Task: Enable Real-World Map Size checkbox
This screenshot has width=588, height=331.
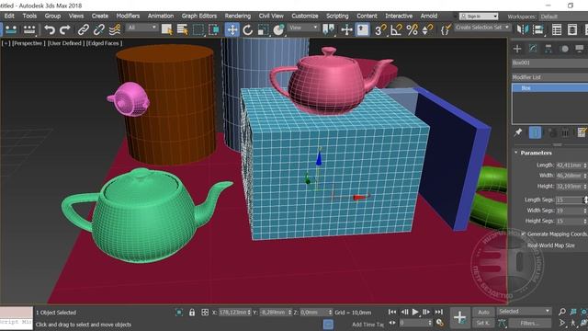Action: click(524, 245)
